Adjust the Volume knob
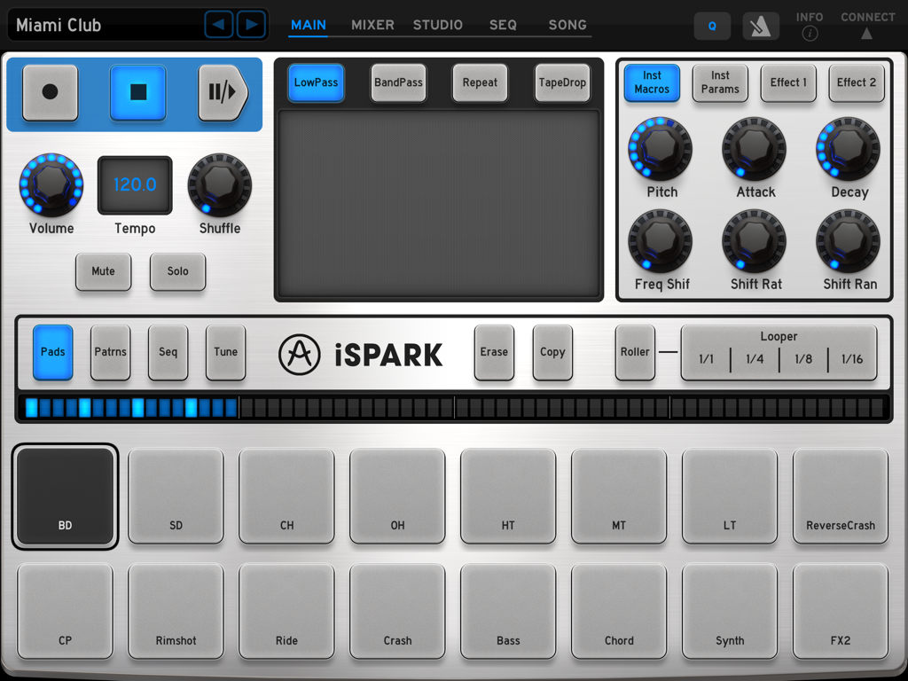Image resolution: width=908 pixels, height=681 pixels. point(51,184)
